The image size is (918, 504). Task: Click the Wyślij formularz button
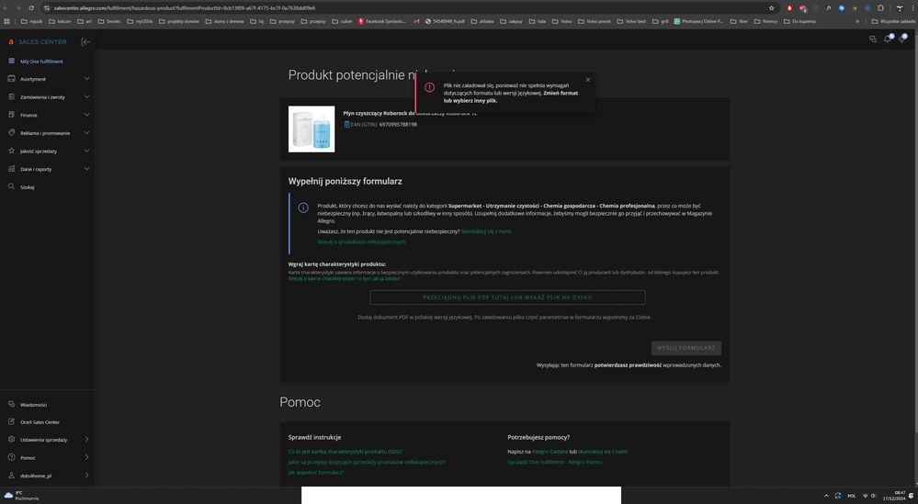click(686, 348)
